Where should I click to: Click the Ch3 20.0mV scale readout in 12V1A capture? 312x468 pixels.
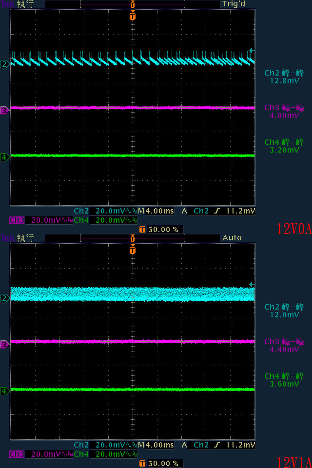coord(41,454)
